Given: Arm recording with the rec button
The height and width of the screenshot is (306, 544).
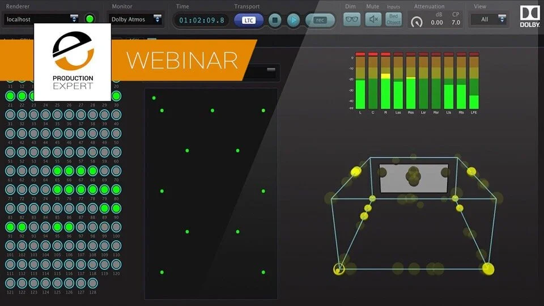Looking at the screenshot, I should click(320, 20).
